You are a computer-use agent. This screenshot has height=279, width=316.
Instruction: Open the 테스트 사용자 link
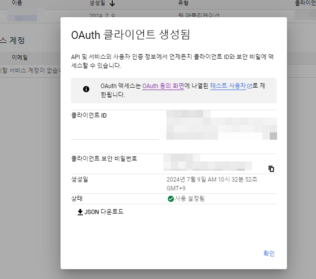click(228, 86)
